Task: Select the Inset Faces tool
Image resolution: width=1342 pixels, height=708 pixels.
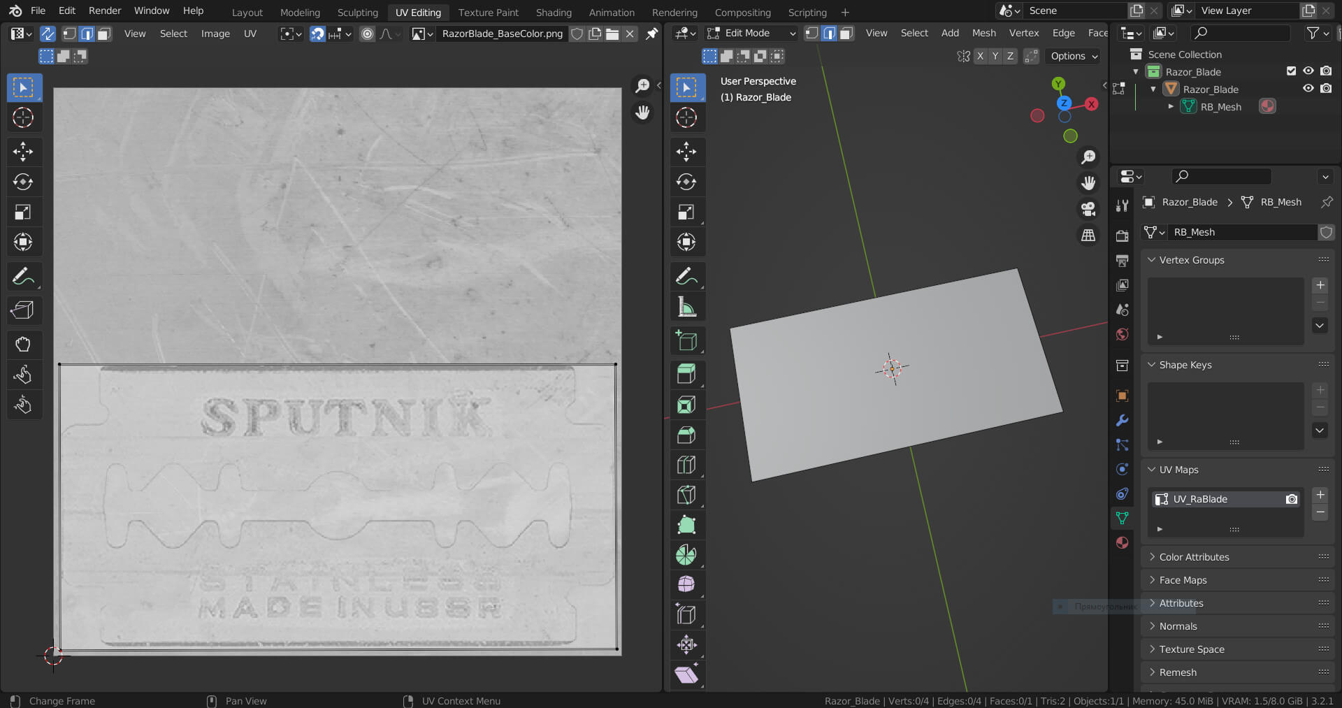Action: tap(686, 405)
